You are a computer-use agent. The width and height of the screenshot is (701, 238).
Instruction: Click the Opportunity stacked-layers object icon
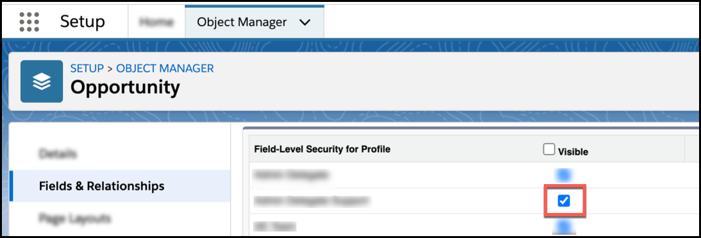click(42, 81)
